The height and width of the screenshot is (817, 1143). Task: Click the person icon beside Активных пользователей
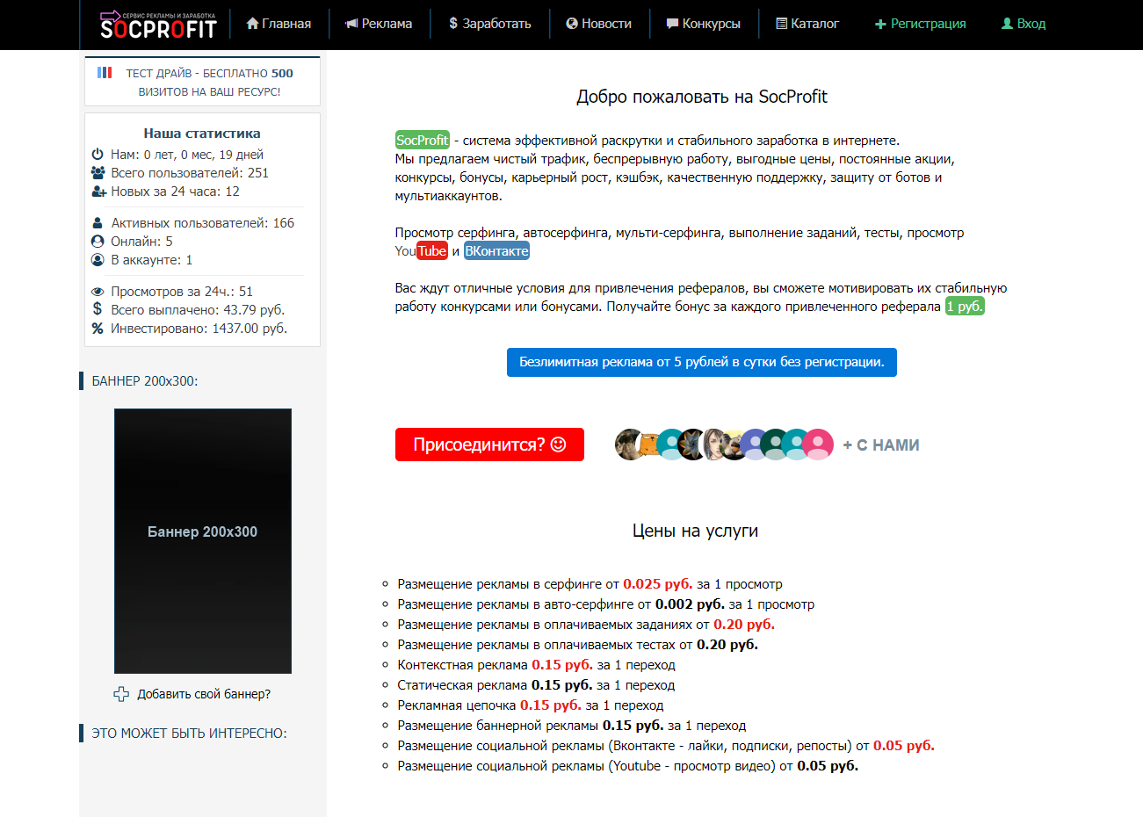pyautogui.click(x=98, y=223)
